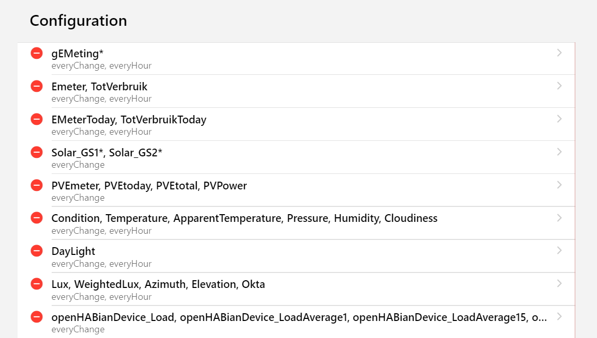The width and height of the screenshot is (597, 338).
Task: Click red minus next to Solar_GS1*
Action: point(37,152)
